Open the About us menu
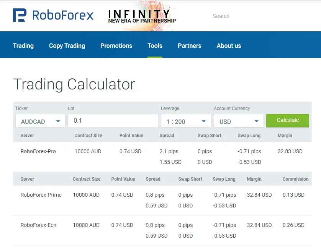The width and height of the screenshot is (321, 251). coord(229,45)
